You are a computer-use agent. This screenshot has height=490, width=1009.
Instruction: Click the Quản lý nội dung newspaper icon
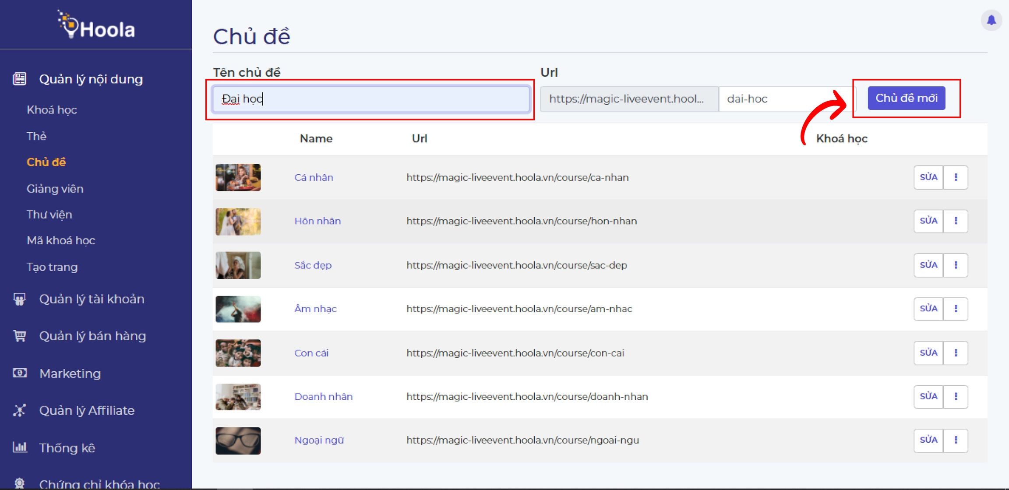tap(20, 79)
